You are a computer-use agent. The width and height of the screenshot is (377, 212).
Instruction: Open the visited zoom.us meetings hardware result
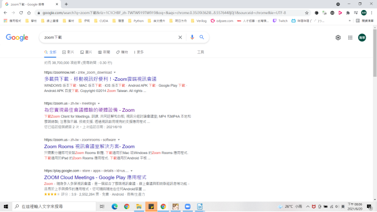[x=89, y=110]
